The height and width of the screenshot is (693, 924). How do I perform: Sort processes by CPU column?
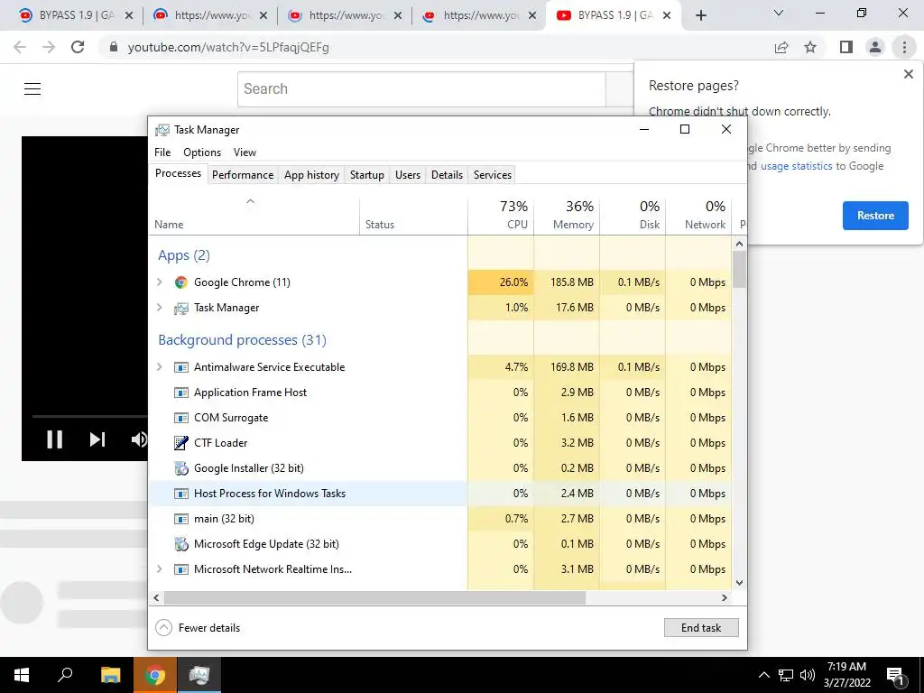(501, 216)
